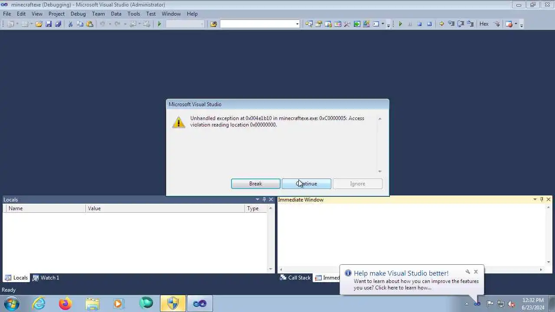Image resolution: width=555 pixels, height=312 pixels.
Task: Open the Edit menu
Action: coord(21,14)
